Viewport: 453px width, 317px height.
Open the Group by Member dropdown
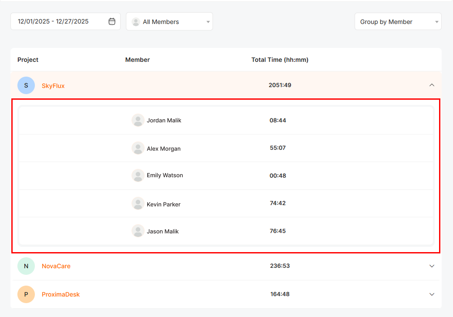(398, 22)
